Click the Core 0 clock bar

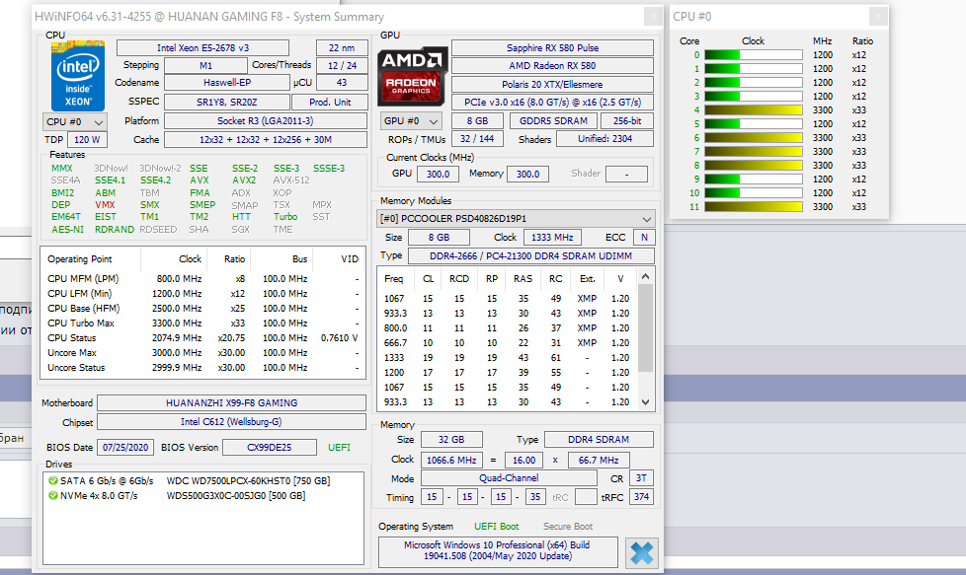click(x=754, y=54)
